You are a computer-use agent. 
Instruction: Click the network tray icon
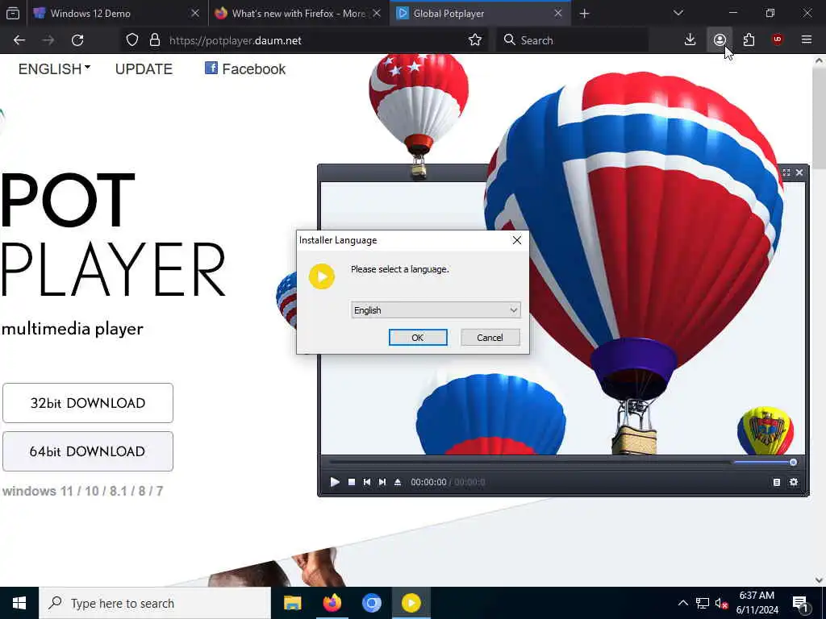703,603
